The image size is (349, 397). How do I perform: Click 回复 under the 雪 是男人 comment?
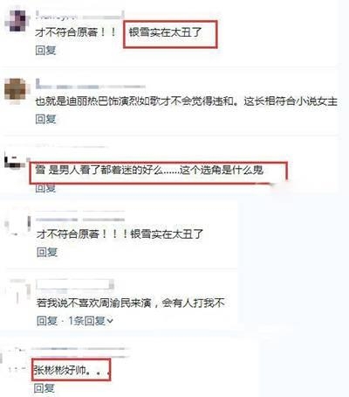click(45, 188)
